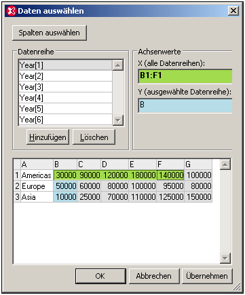Select column header A in the data grid
245x295 pixels.
(x=37, y=164)
